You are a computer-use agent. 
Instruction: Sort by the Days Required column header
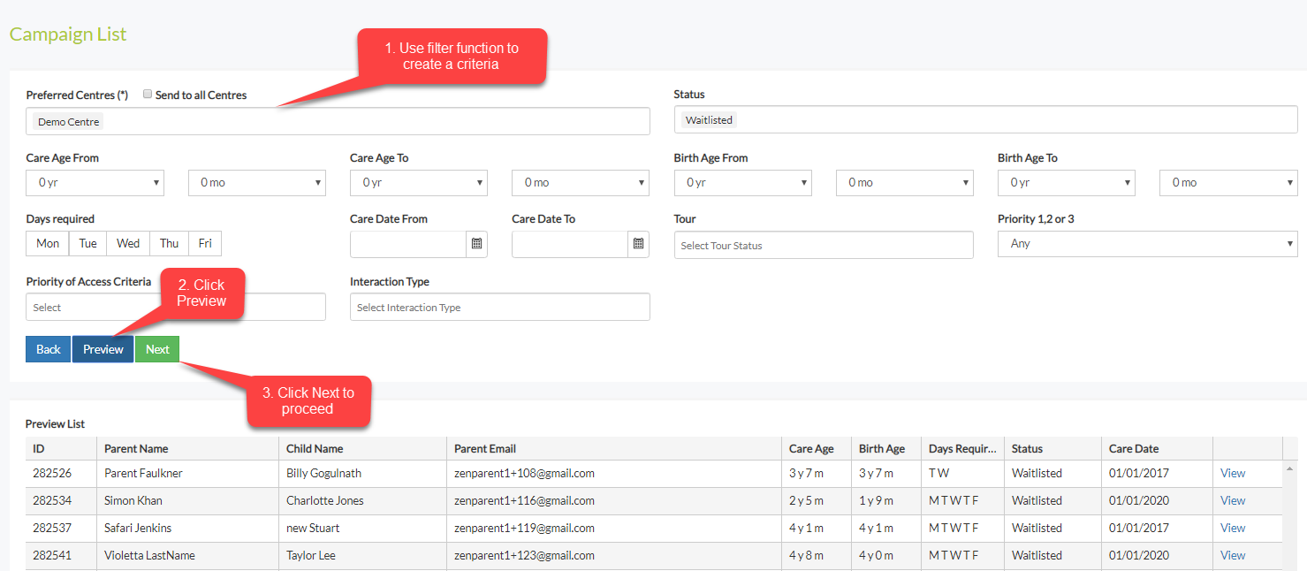click(962, 448)
